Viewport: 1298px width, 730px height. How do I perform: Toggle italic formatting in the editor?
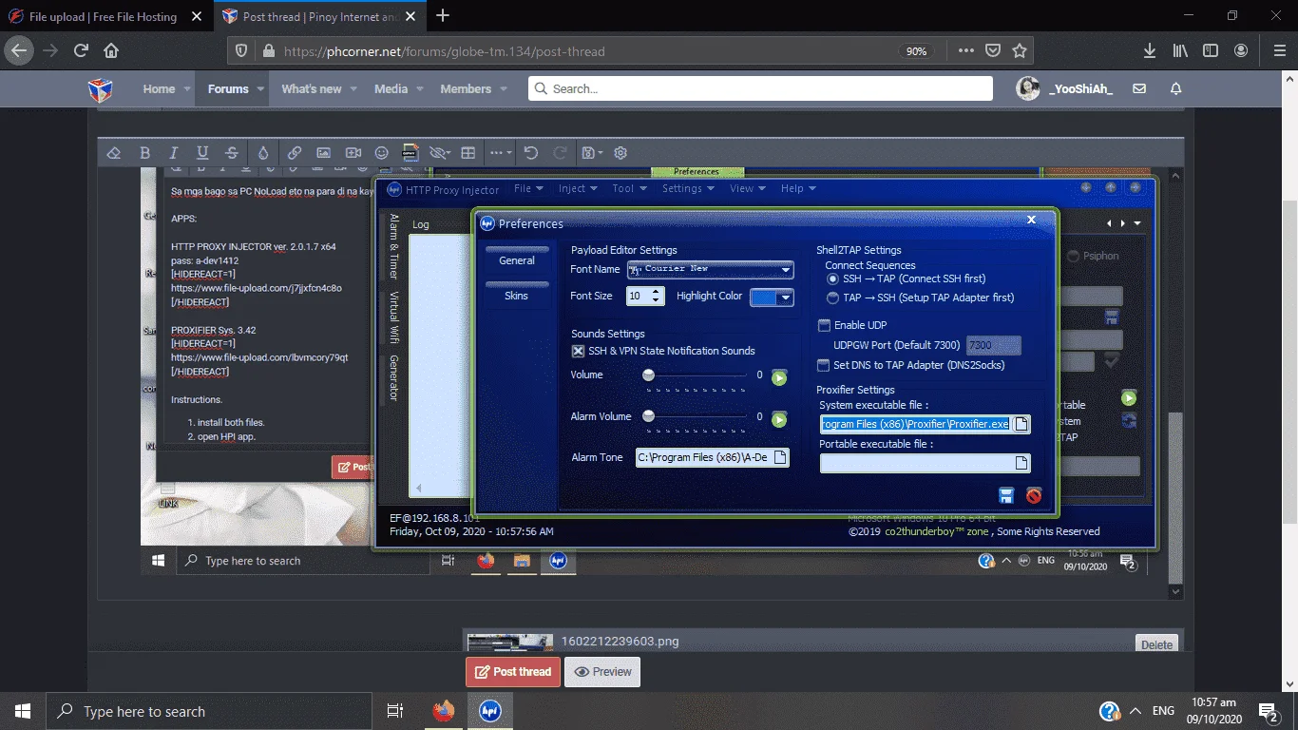[173, 153]
